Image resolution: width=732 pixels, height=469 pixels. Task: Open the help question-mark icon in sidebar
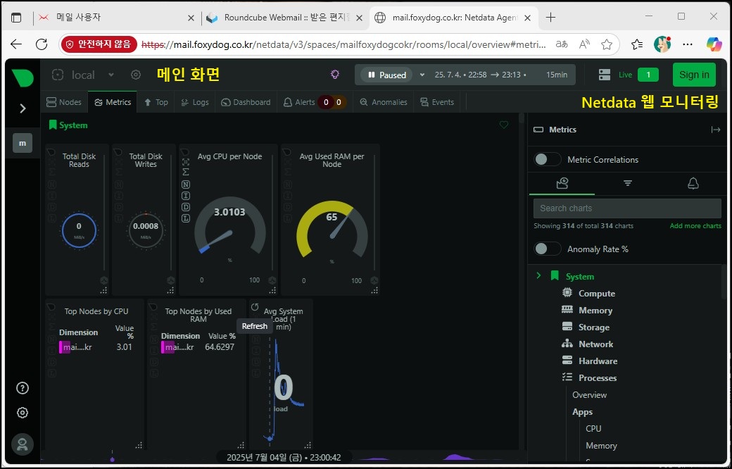23,388
